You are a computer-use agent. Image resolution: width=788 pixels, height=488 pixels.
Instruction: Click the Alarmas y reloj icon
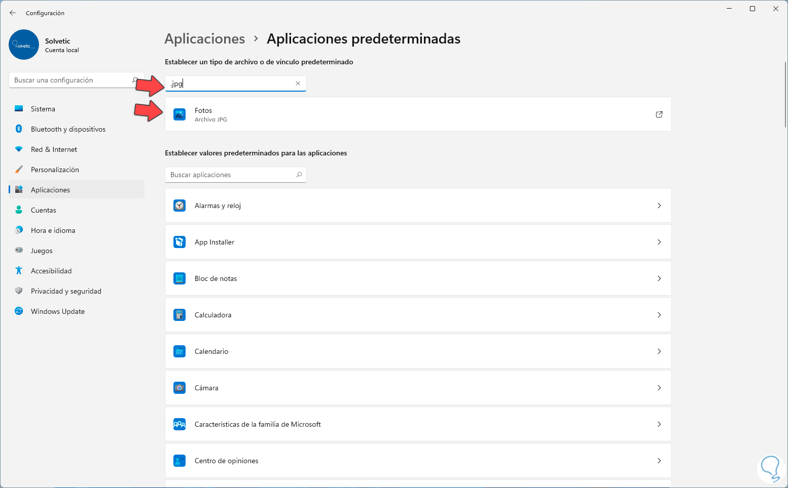point(180,206)
